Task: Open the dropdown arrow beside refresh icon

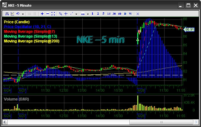Action: point(23,14)
